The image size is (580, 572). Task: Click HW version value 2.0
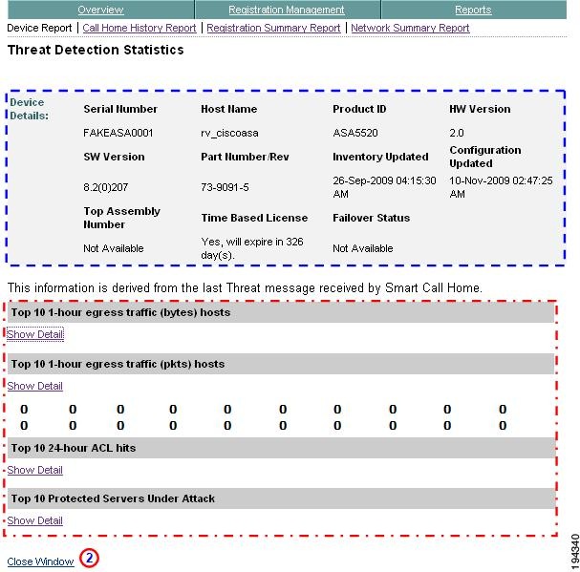pos(457,133)
